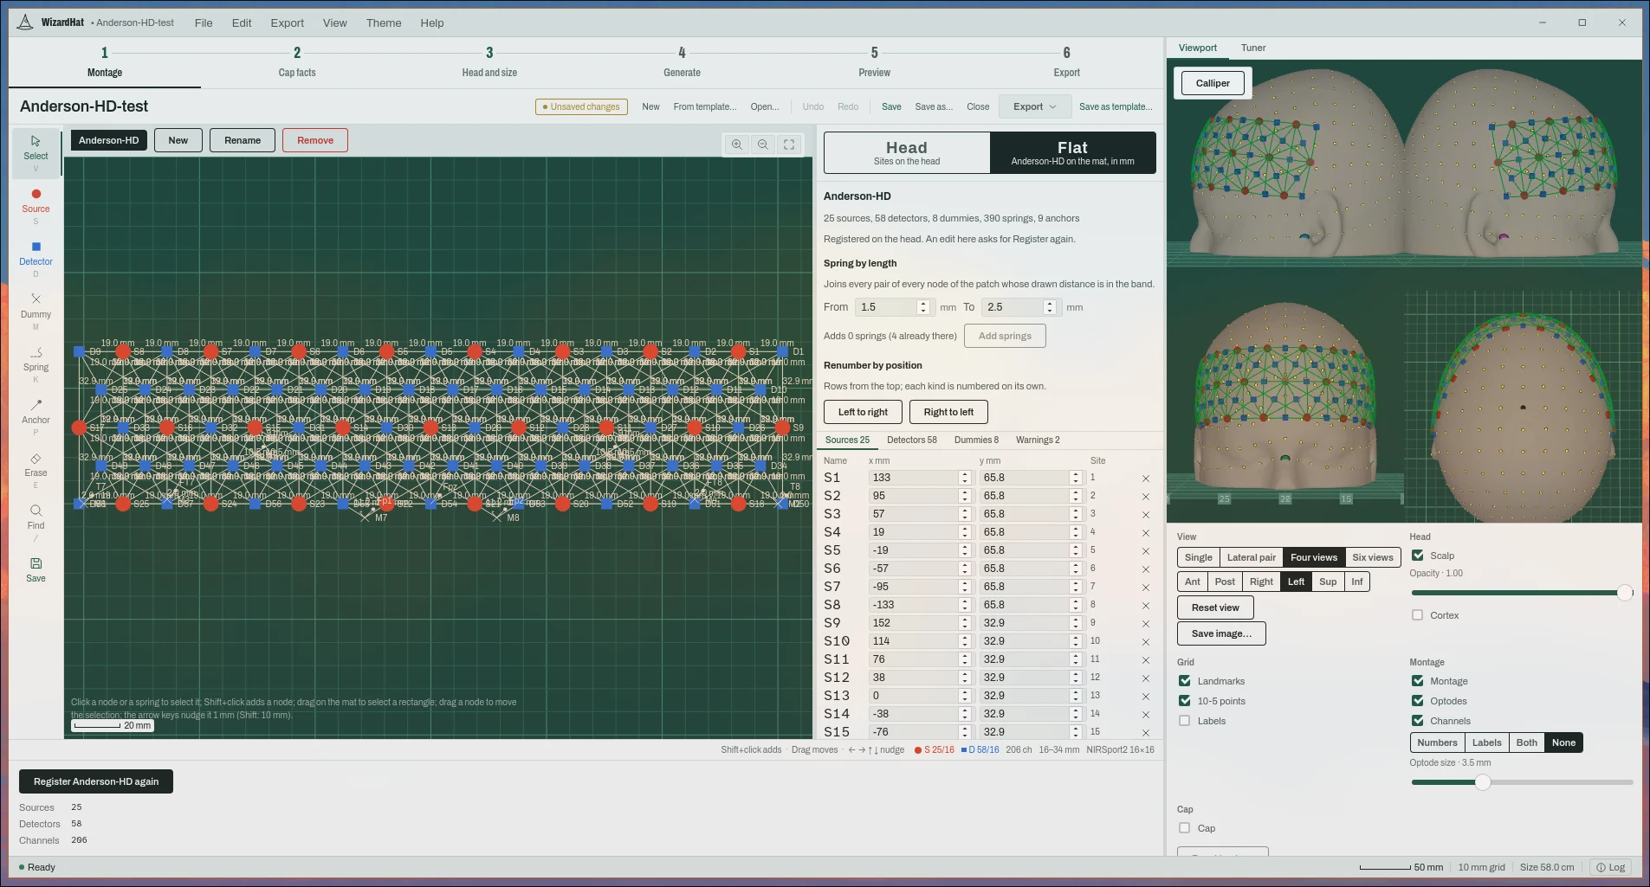Zoom out of the montage mat

coord(763,145)
